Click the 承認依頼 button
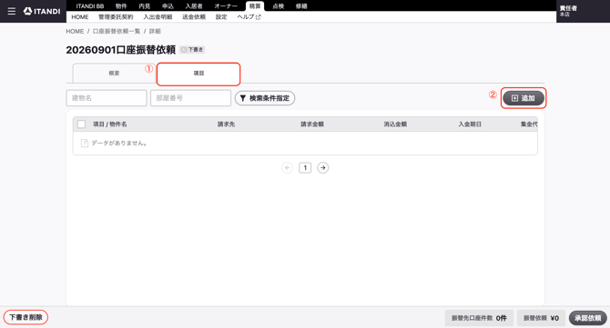 [588, 318]
